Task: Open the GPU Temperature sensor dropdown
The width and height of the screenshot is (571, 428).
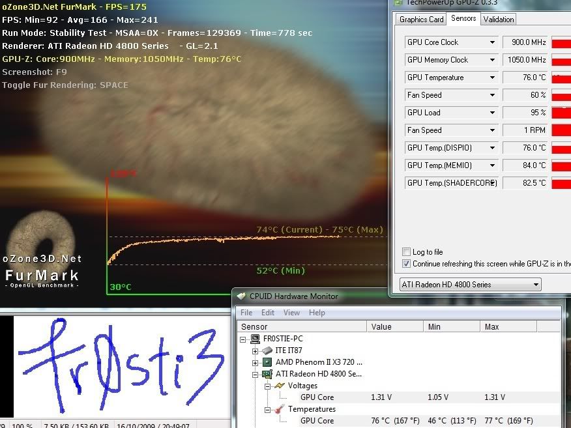Action: (492, 78)
